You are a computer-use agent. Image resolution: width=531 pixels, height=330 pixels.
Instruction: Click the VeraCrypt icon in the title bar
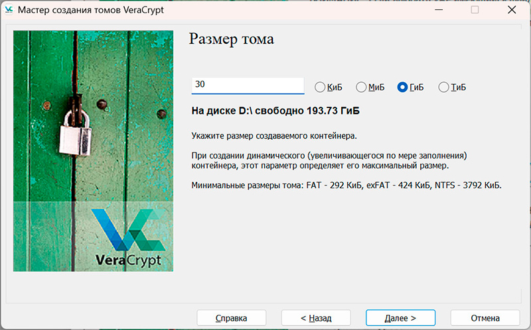coord(9,10)
